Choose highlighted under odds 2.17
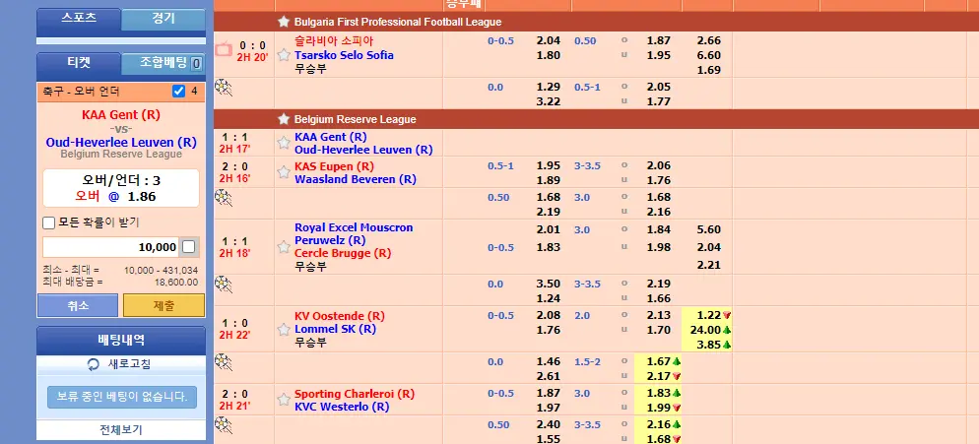979x444 pixels. [658, 376]
